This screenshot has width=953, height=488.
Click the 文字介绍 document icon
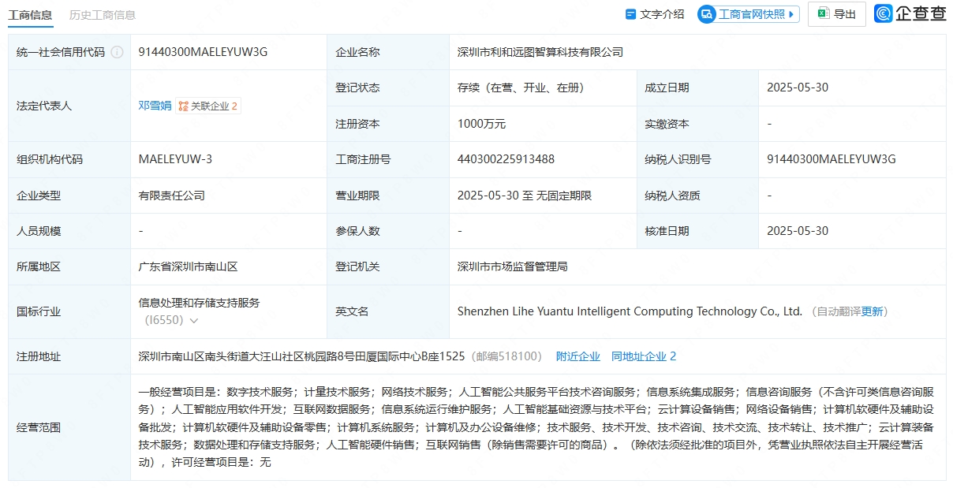[630, 14]
